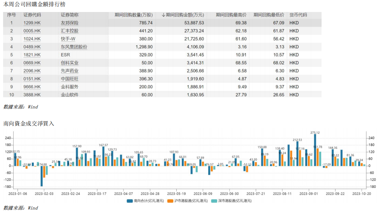
Task: Open stock code link 9666.HK
Action: click(x=32, y=87)
